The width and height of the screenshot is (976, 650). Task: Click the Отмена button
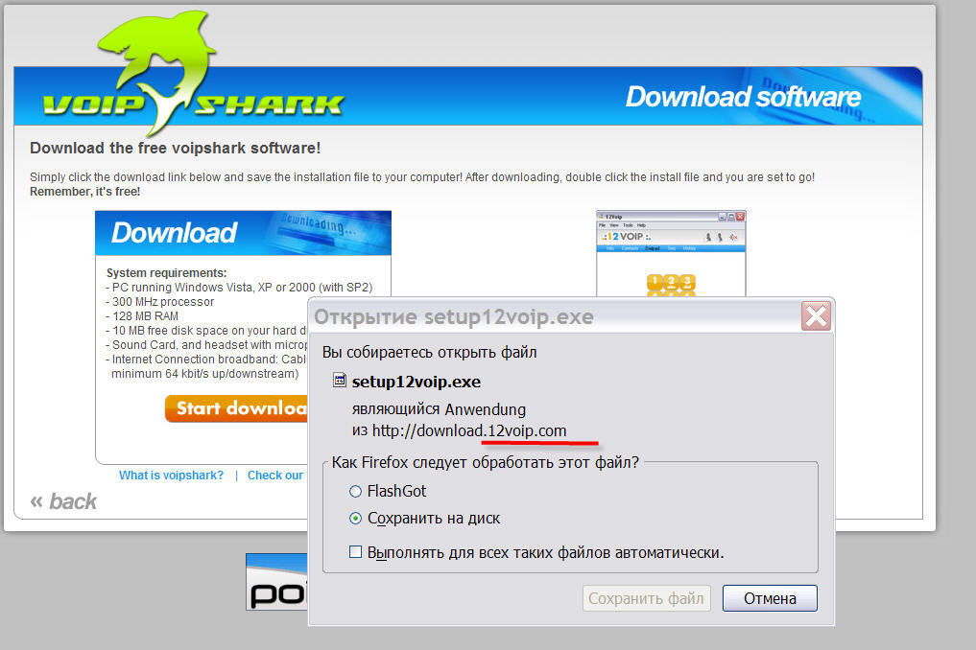(x=770, y=598)
